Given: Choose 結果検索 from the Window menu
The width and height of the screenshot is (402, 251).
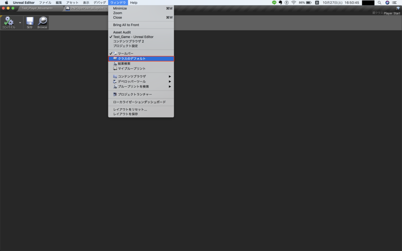Looking at the screenshot, I should 141,64.
